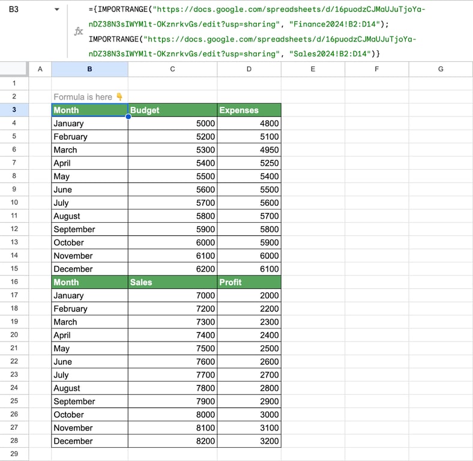Screen dimensions: 473x461
Task: Select the first Month header cell in row 3
Action: tap(89, 110)
